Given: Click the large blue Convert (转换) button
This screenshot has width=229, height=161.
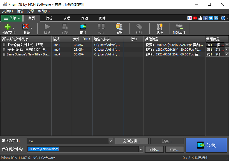Looking at the screenshot, I should [x=206, y=145].
